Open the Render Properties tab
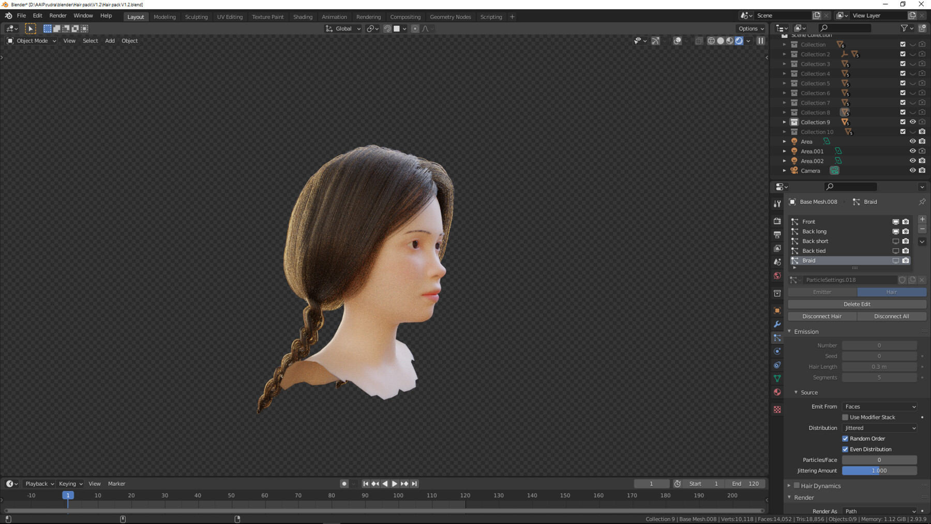The height and width of the screenshot is (524, 931). pyautogui.click(x=777, y=220)
